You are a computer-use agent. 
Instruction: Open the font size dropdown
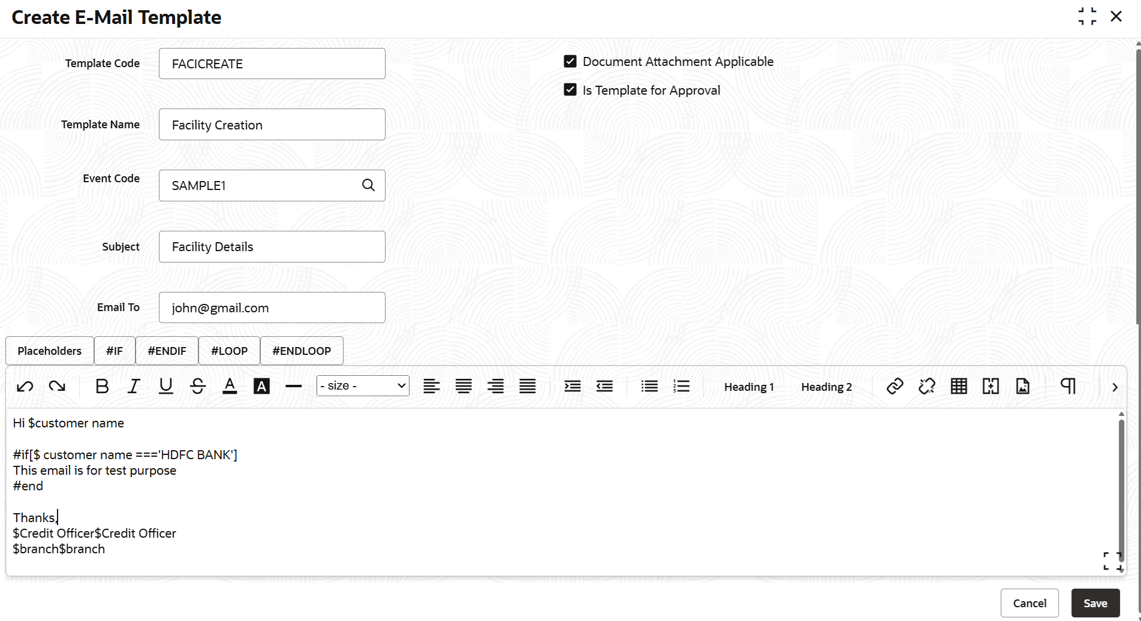[363, 386]
